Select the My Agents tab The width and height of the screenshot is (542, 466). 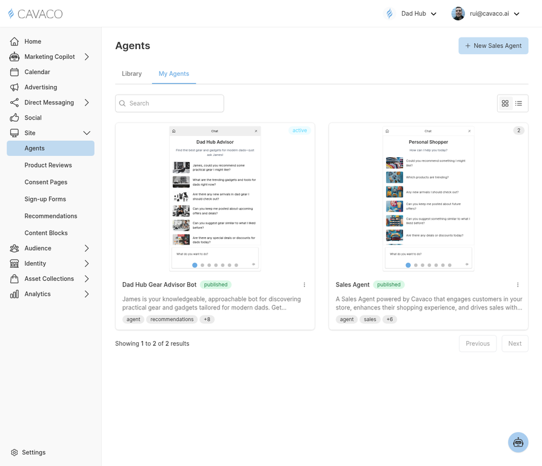[x=174, y=73]
